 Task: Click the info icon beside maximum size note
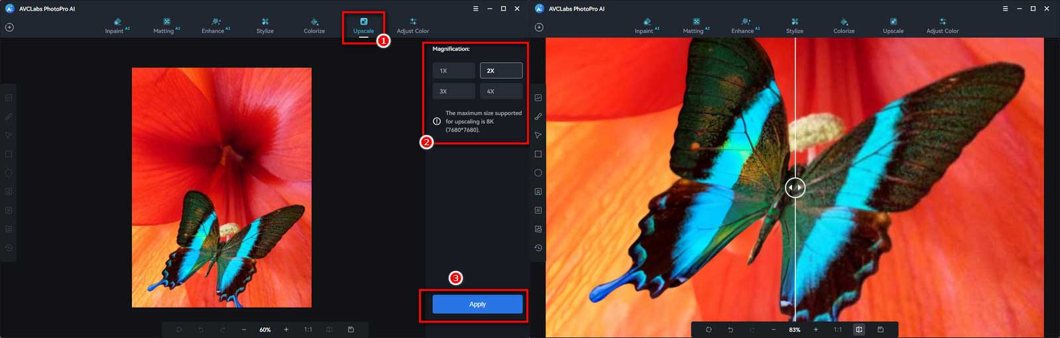(x=437, y=121)
